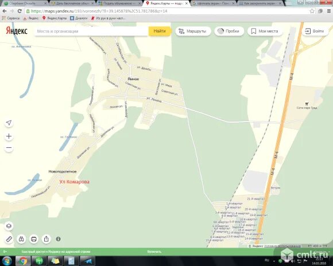Click the Chrome taskbar icon
333x266 pixels.
pyautogui.click(x=23, y=261)
